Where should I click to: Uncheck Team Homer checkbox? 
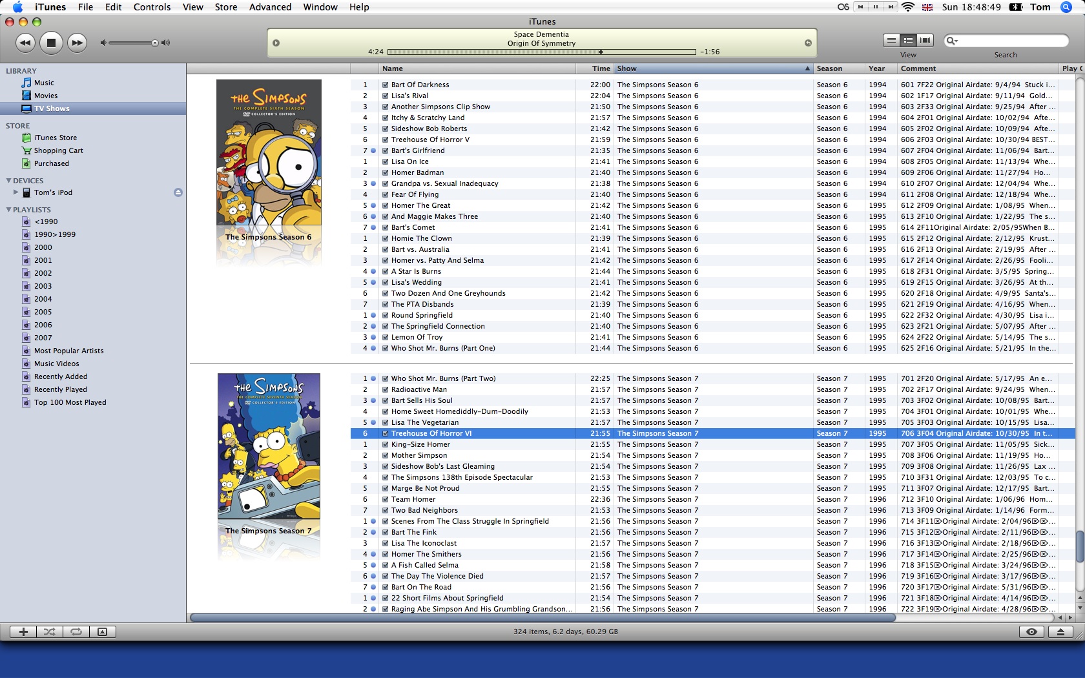(x=386, y=499)
